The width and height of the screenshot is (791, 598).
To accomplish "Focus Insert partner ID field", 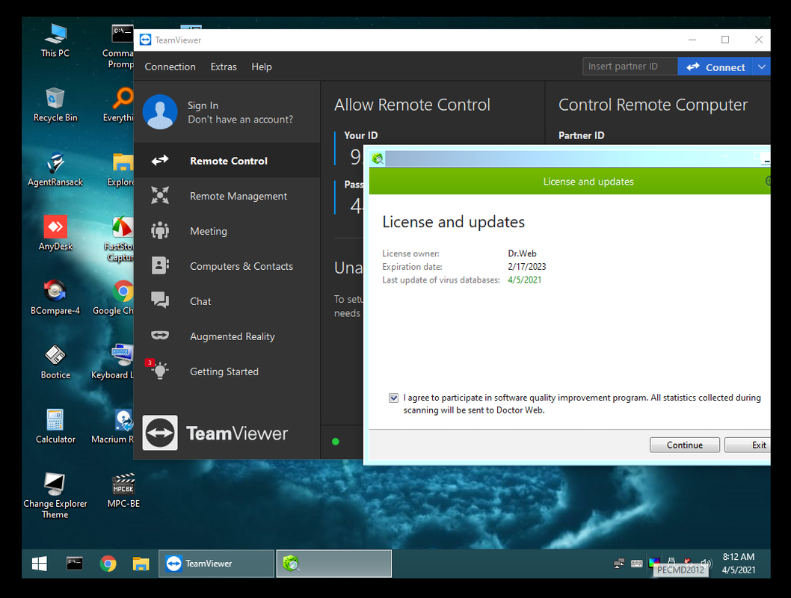I will click(x=630, y=66).
